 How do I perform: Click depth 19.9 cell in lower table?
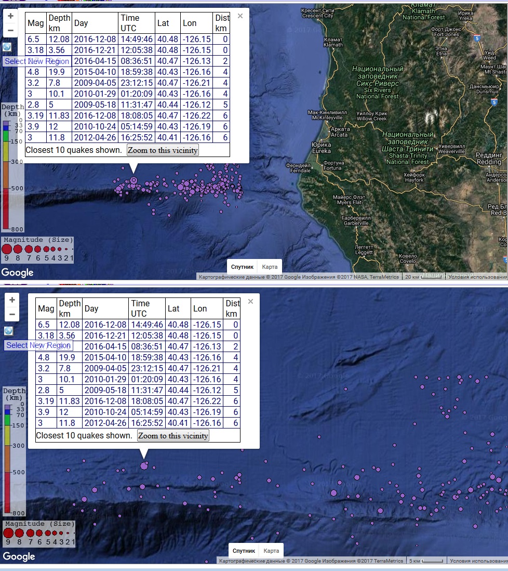tap(70, 358)
